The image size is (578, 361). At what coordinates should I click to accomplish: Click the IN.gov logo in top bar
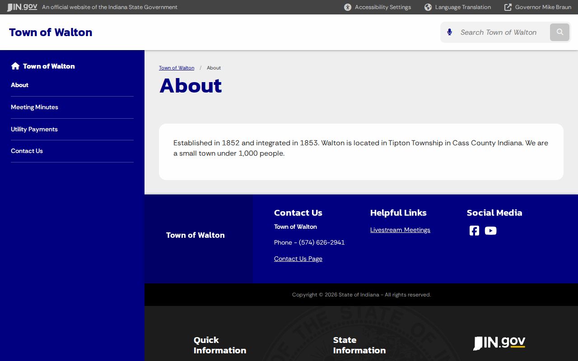[22, 7]
